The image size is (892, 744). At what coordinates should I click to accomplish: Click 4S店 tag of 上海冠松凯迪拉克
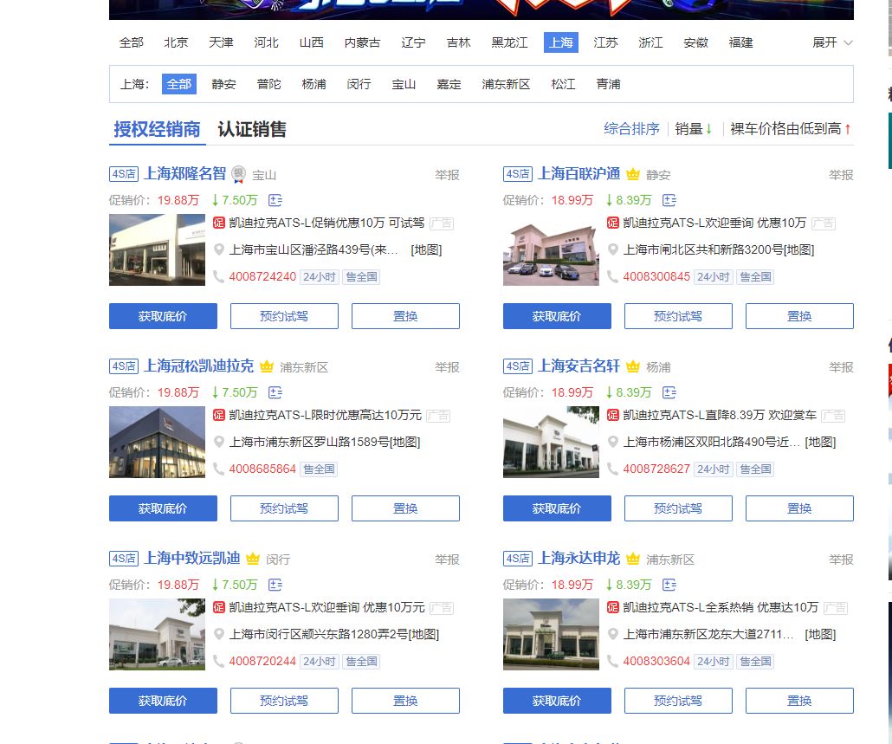124,366
